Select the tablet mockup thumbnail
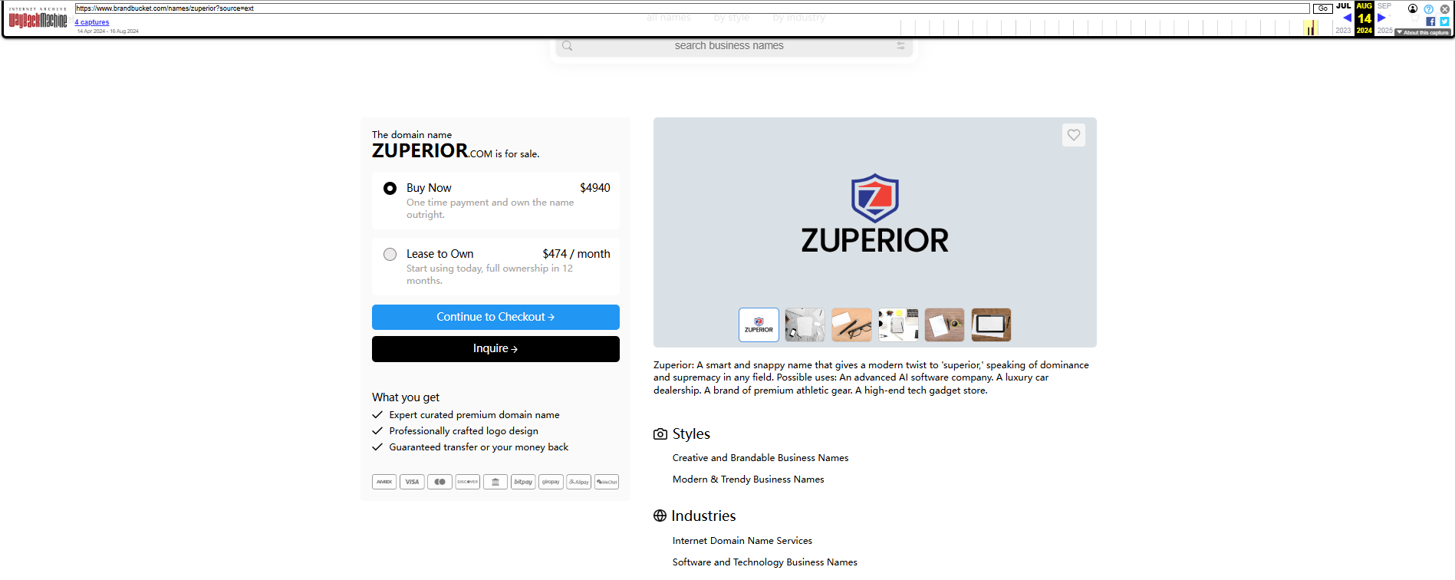The width and height of the screenshot is (1455, 580). pos(991,325)
